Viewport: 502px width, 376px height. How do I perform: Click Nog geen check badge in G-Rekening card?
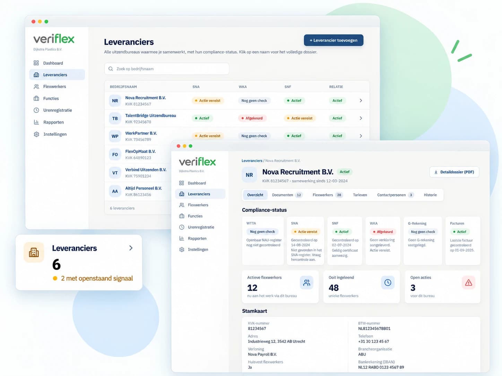[423, 232]
